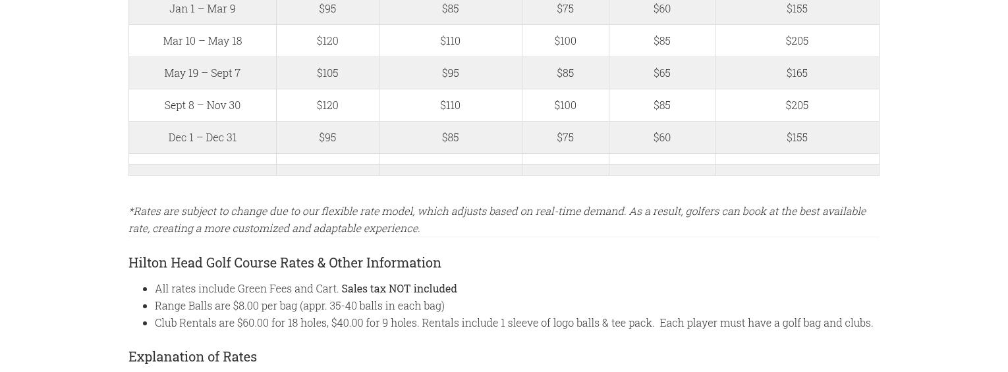This screenshot has width=1008, height=372.
Task: Select the Sept 8 – Nov 30 row label
Action: point(202,105)
